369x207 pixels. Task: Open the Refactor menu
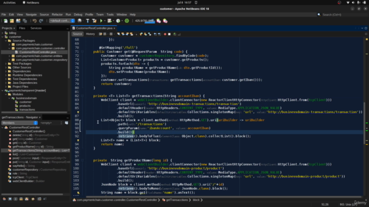(x=57, y=14)
